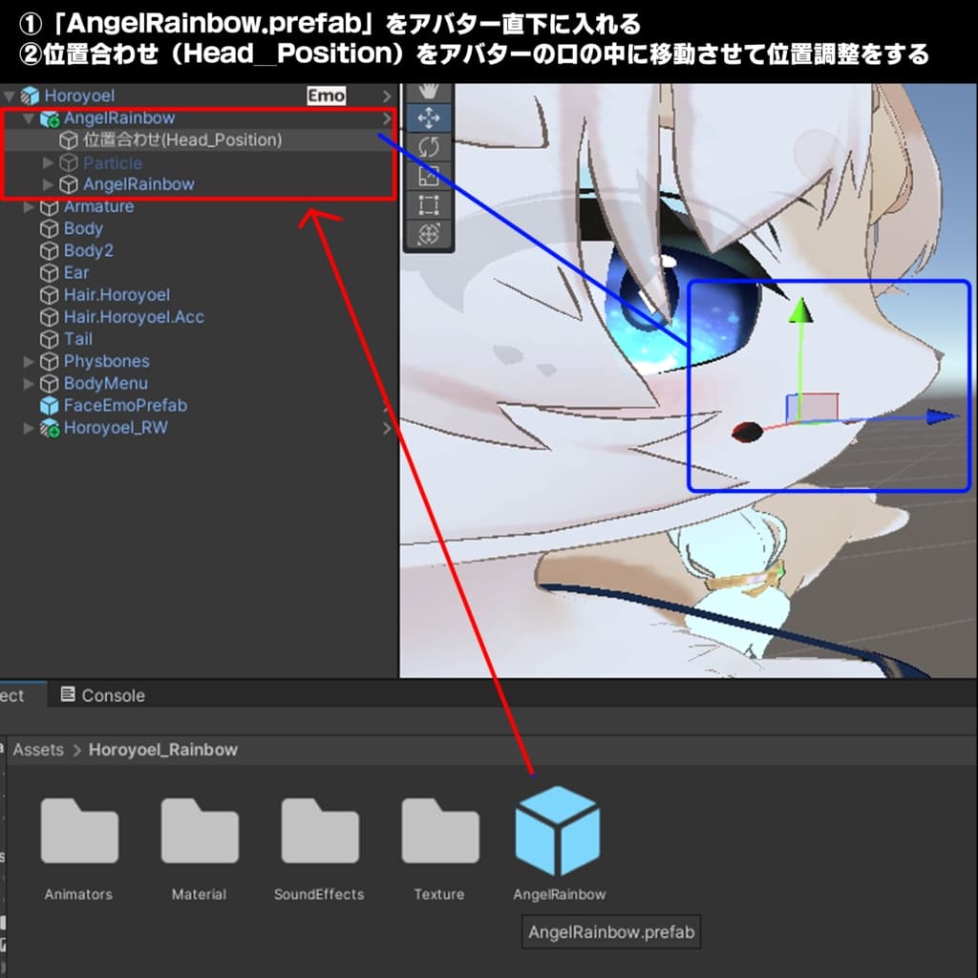Click the Body2 object cube icon
This screenshot has width=978, height=978.
coord(50,251)
